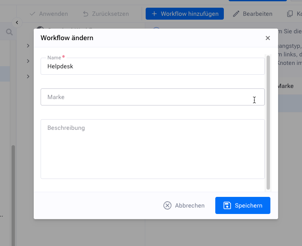Expand the third tree node chevron
This screenshot has width=302, height=246.
28,76
